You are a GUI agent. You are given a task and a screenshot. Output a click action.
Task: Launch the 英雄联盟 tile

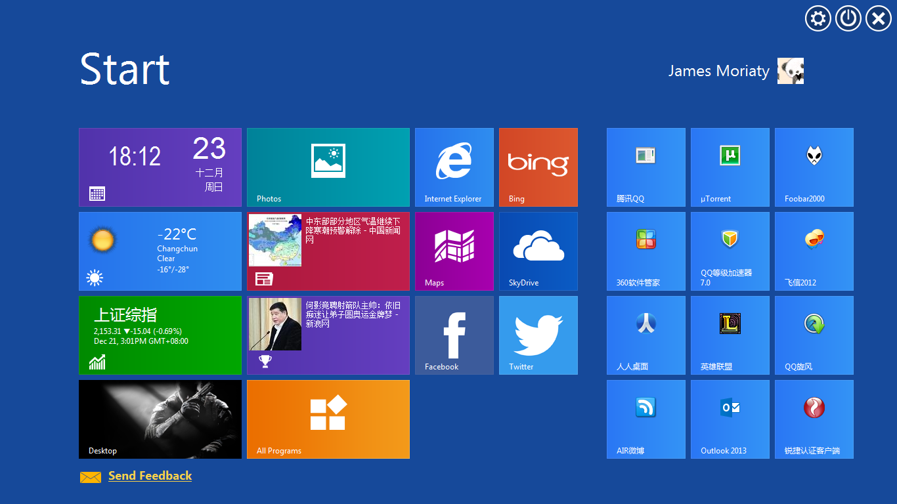(x=730, y=335)
